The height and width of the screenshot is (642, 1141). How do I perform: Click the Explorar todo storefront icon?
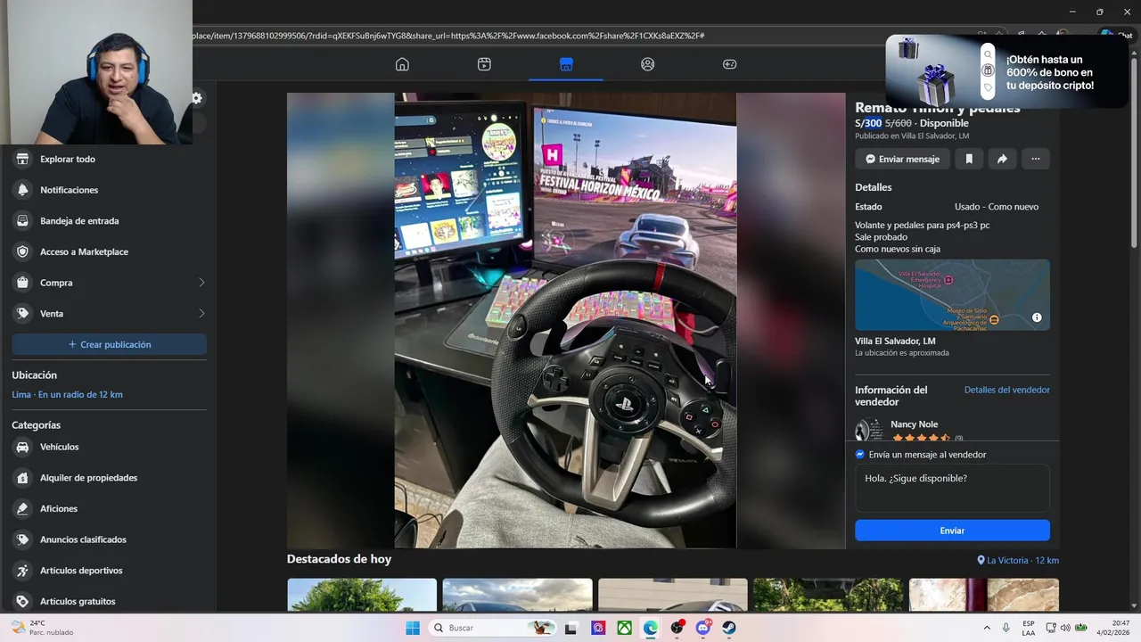[x=22, y=159]
